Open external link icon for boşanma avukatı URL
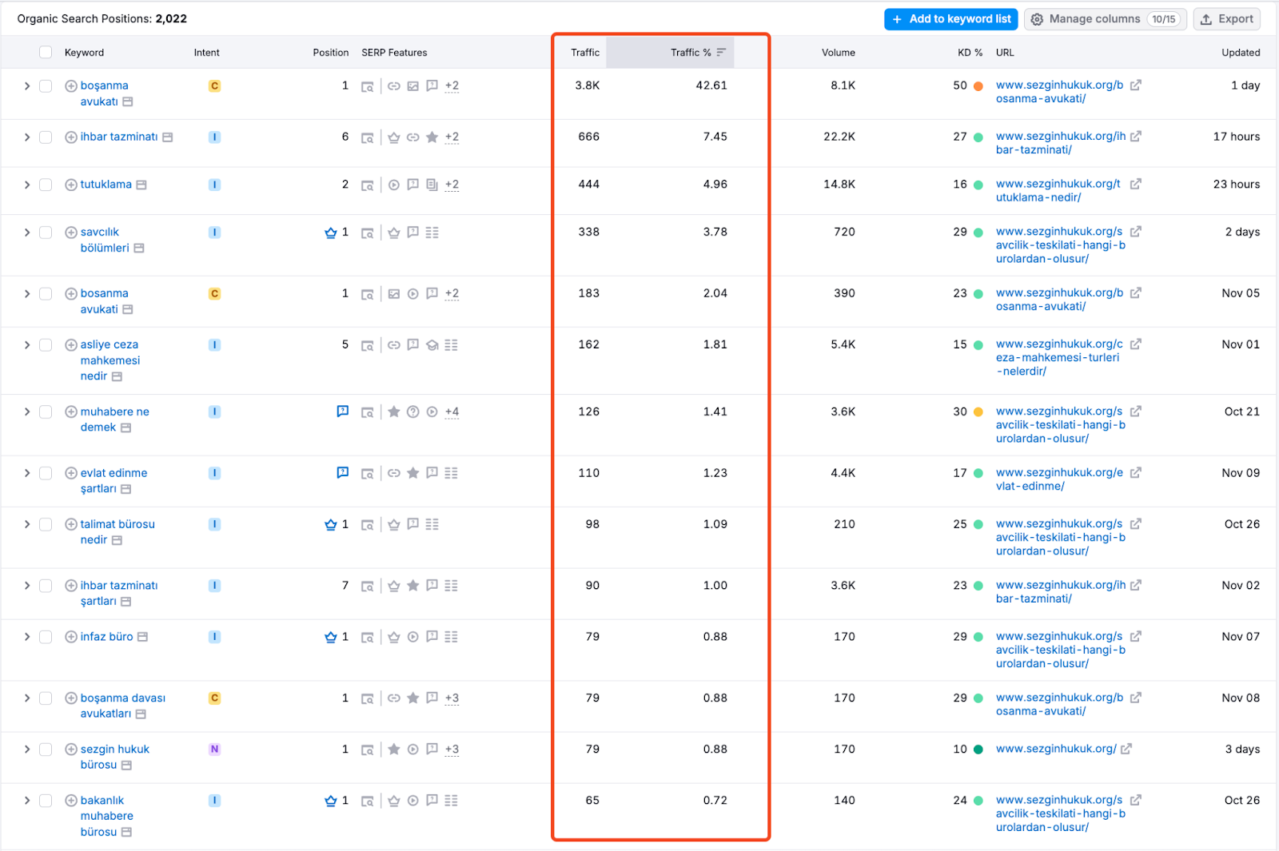 point(1135,85)
